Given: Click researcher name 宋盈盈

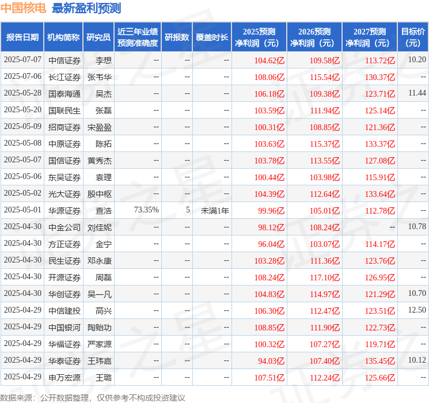Looking at the screenshot, I should pos(99,127).
